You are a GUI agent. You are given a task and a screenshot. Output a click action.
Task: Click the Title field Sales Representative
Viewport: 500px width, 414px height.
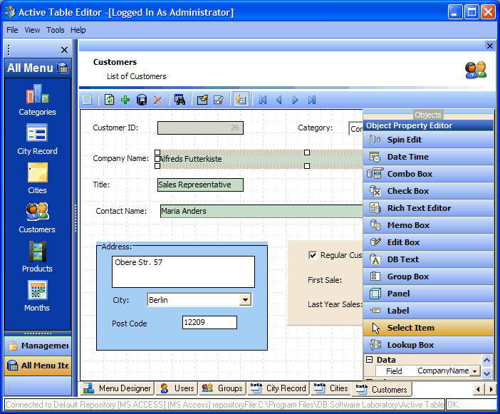pyautogui.click(x=200, y=185)
